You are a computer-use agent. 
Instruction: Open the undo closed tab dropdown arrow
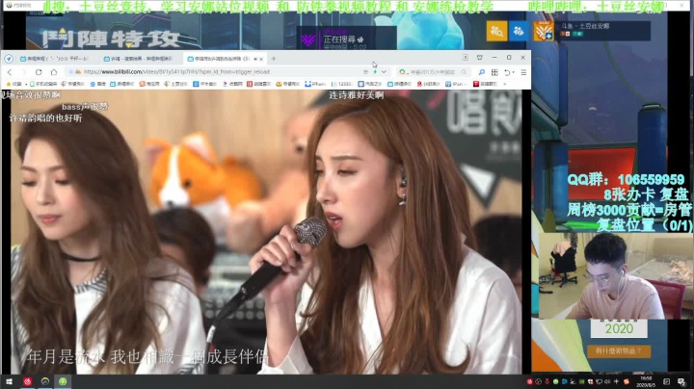(x=513, y=72)
